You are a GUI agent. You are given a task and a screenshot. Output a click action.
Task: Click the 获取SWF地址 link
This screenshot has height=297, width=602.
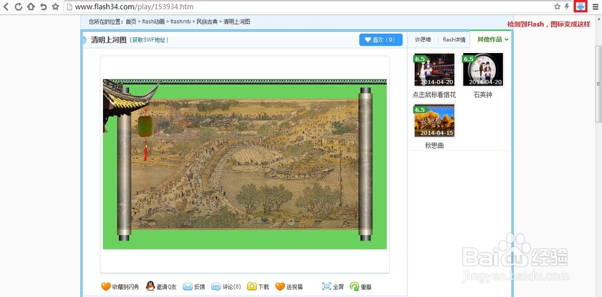tap(149, 40)
